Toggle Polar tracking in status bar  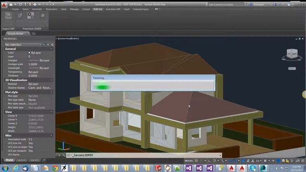pyautogui.click(x=214, y=161)
